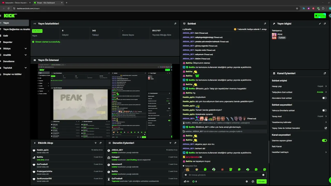Pop out the Yayın İstatistikleri panel

[x=175, y=24]
